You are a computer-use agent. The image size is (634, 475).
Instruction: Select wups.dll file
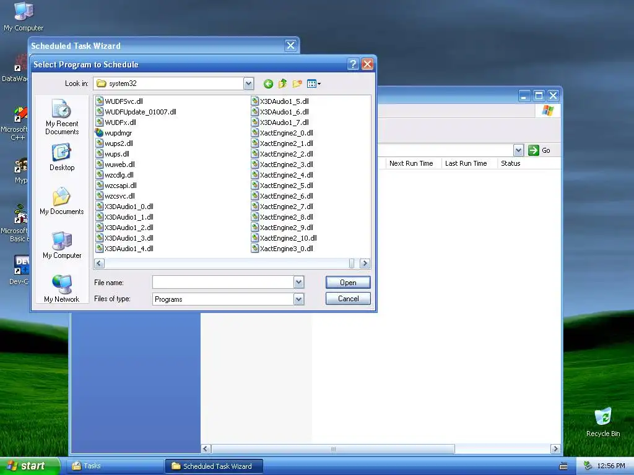point(113,154)
